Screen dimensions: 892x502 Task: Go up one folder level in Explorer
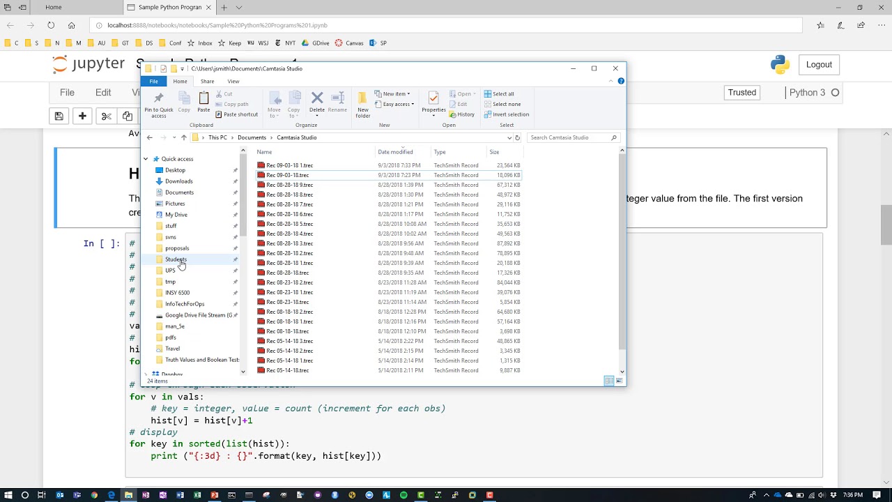coord(184,137)
